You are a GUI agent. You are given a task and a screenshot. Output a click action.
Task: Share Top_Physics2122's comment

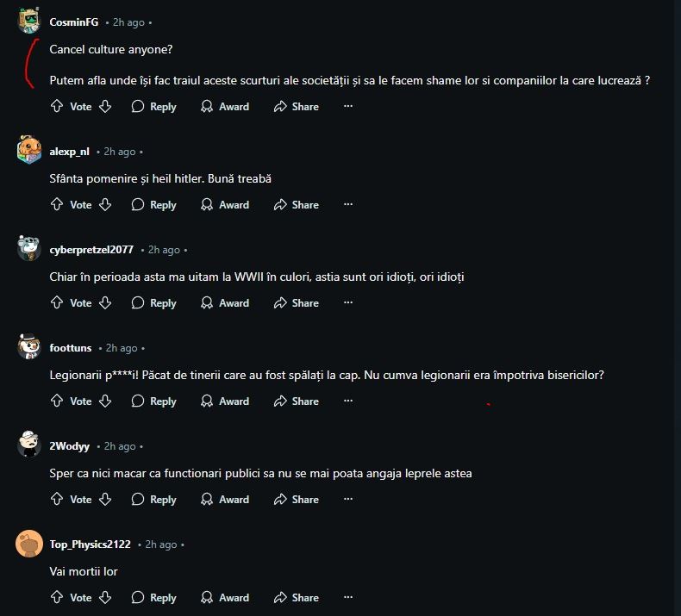click(296, 598)
